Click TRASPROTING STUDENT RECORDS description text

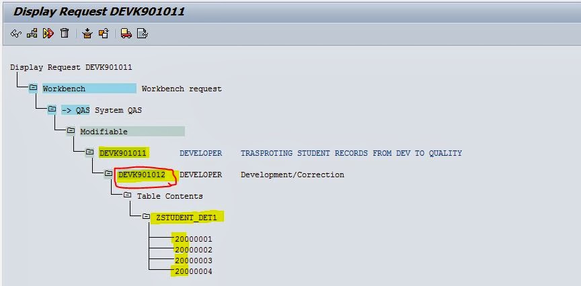pyautogui.click(x=351, y=153)
